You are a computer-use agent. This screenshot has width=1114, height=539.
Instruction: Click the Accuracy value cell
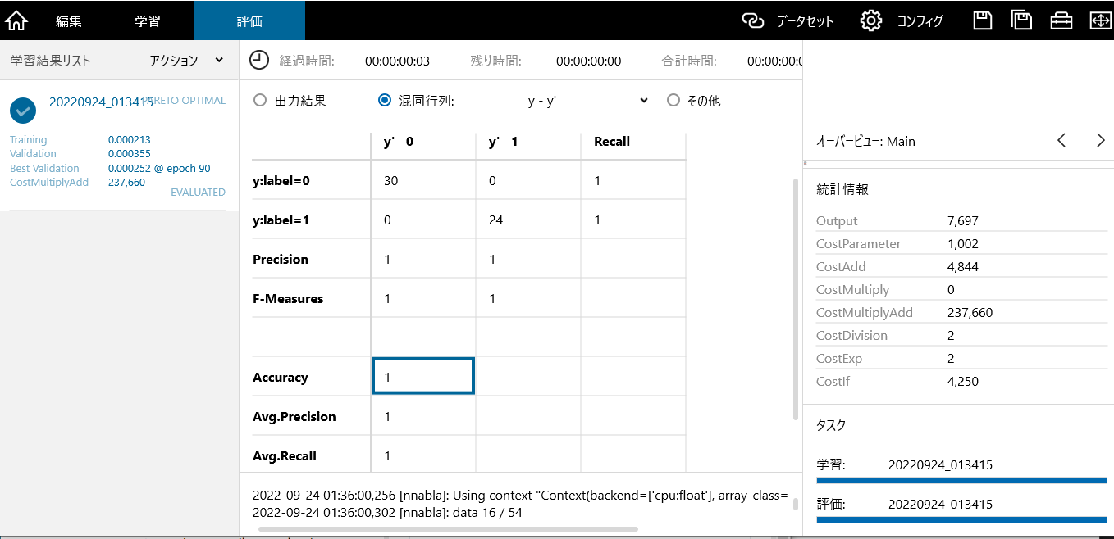click(x=422, y=377)
